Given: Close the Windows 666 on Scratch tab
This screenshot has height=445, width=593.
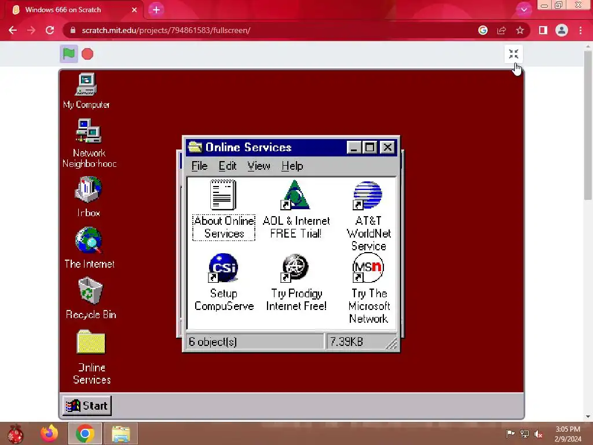Looking at the screenshot, I should click(134, 10).
